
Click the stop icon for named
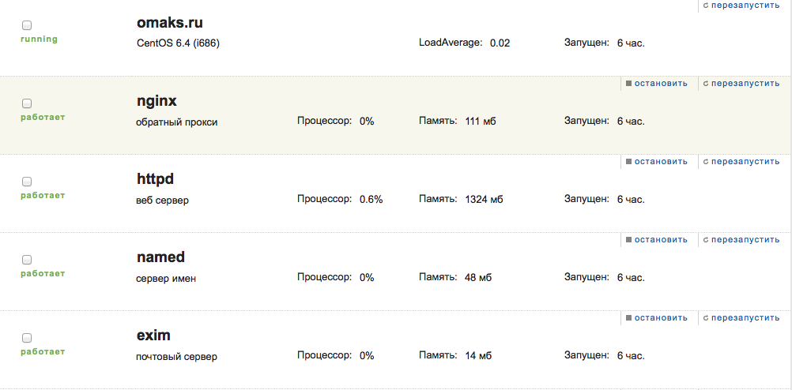pos(629,240)
